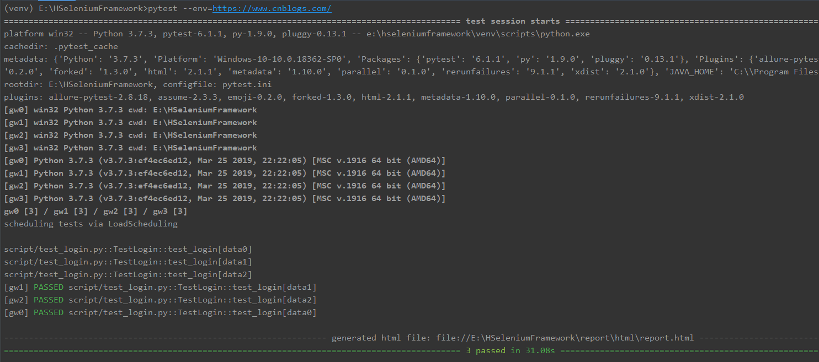Click the [gw0] PASSED test_login[data0] result
The width and height of the screenshot is (819, 362).
click(160, 313)
